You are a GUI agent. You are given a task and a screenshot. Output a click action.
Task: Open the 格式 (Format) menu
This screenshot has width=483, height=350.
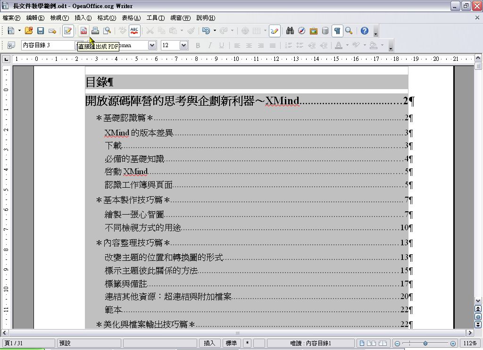tap(107, 18)
